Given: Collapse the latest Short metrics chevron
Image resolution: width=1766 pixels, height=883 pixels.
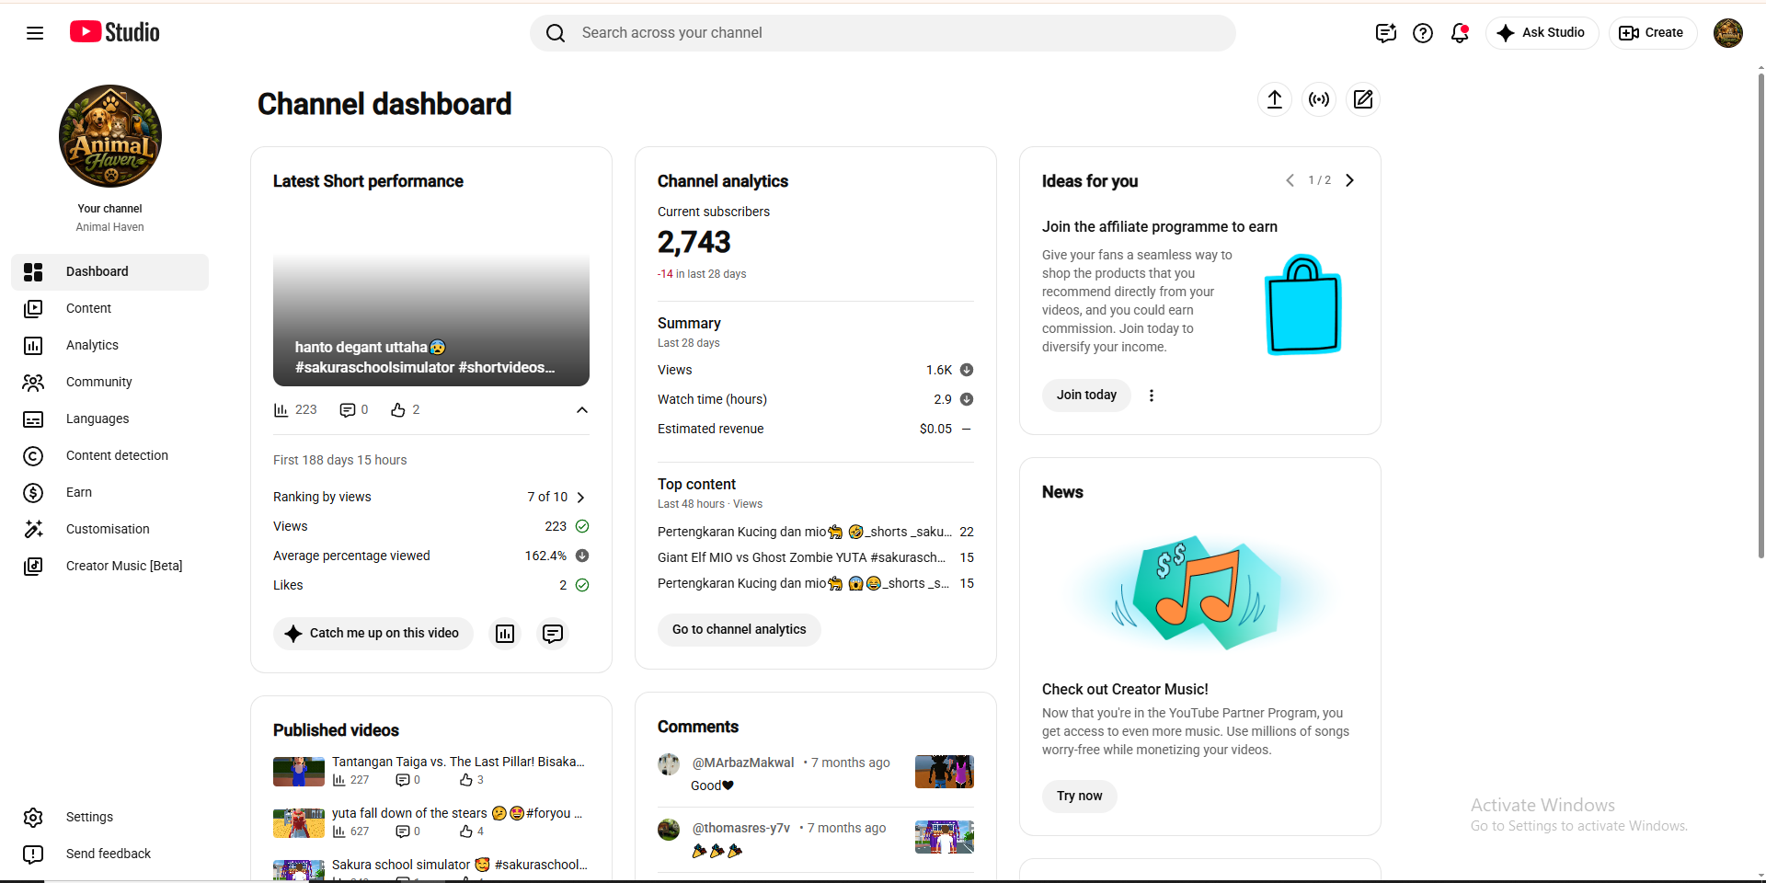Looking at the screenshot, I should point(582,410).
